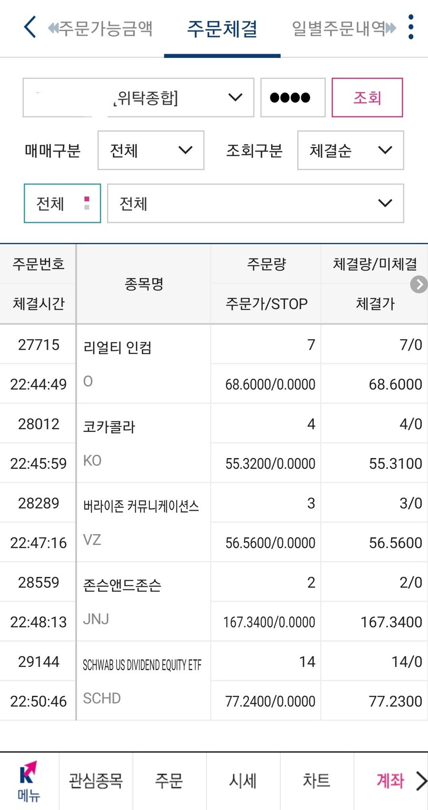The width and height of the screenshot is (428, 810).
Task: Open the 매매구분 전체 dropdown
Action: (151, 150)
